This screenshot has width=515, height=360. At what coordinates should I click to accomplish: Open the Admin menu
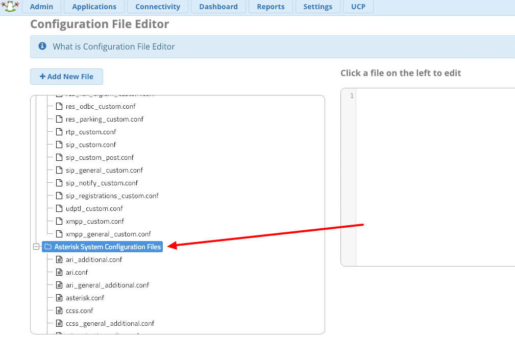tap(41, 7)
